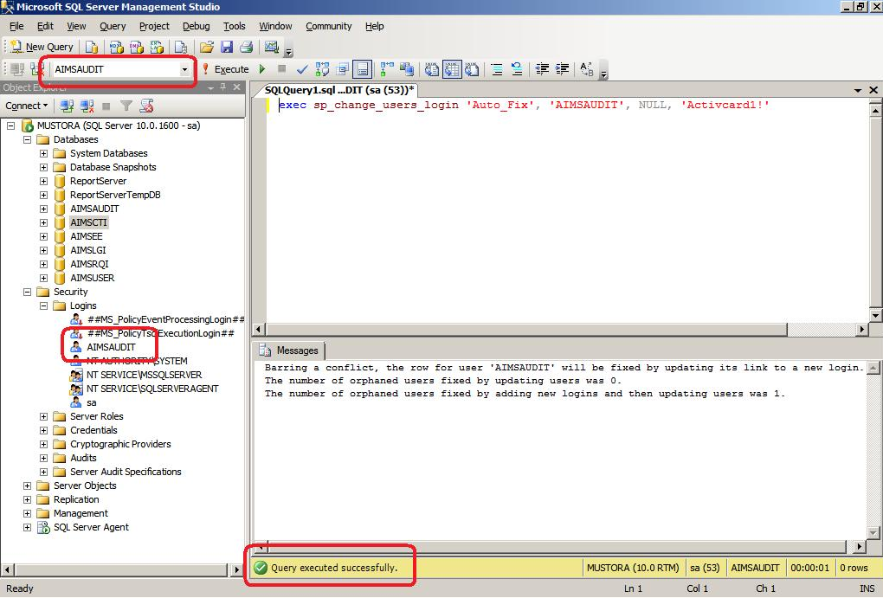This screenshot has width=883, height=598.
Task: Expand the ReportServer database node
Action: (43, 182)
